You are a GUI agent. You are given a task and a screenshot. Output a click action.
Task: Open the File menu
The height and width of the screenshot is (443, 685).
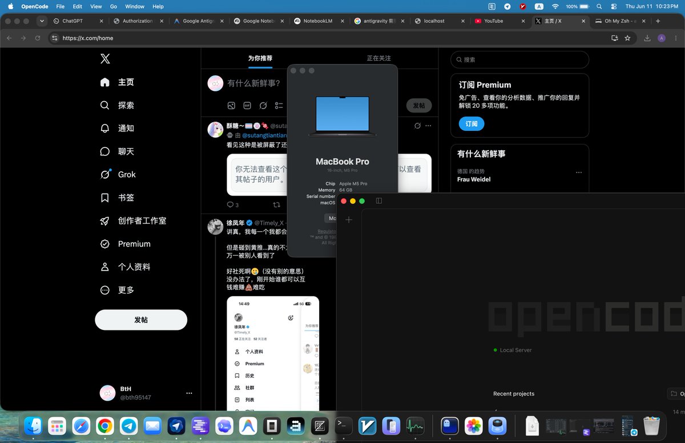[x=61, y=6]
